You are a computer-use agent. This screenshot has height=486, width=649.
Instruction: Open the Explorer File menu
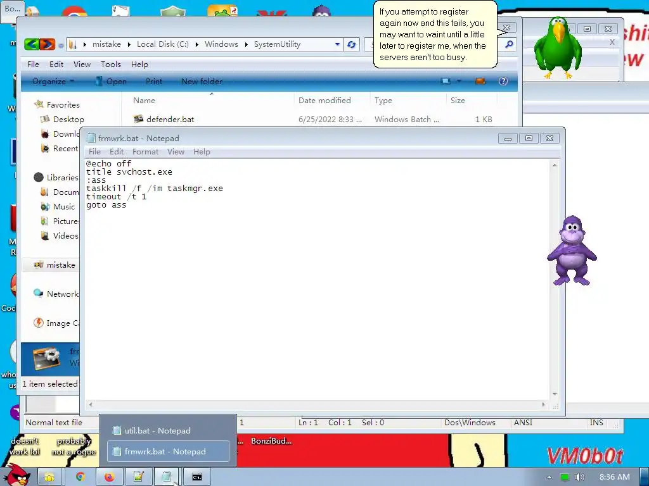(x=33, y=65)
